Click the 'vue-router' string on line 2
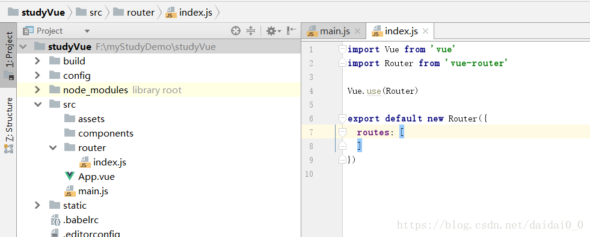Viewport: 590px width, 237px height. point(476,63)
